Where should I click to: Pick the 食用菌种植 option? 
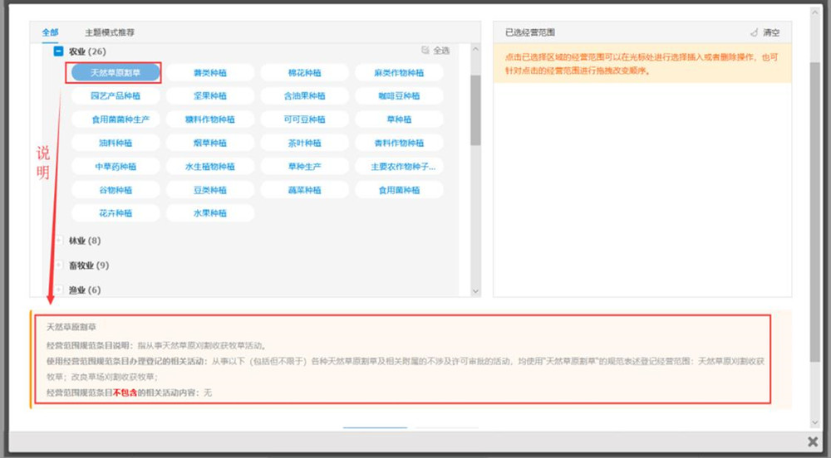(399, 190)
